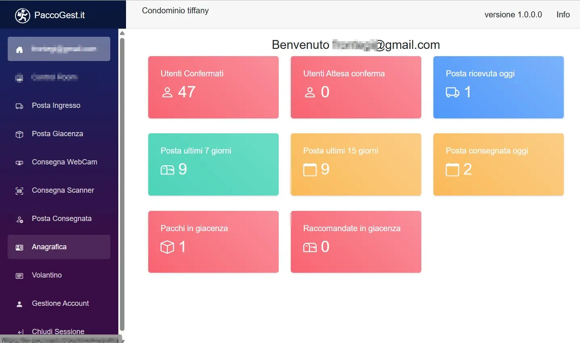Click the box icon beside Posta Giacenza

click(19, 135)
